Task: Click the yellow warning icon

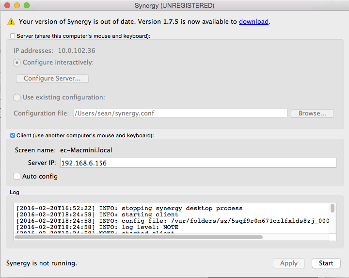Action: pyautogui.click(x=11, y=22)
